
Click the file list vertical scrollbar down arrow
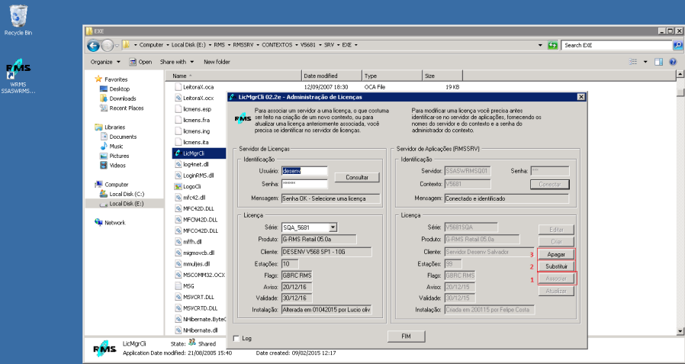point(680,331)
